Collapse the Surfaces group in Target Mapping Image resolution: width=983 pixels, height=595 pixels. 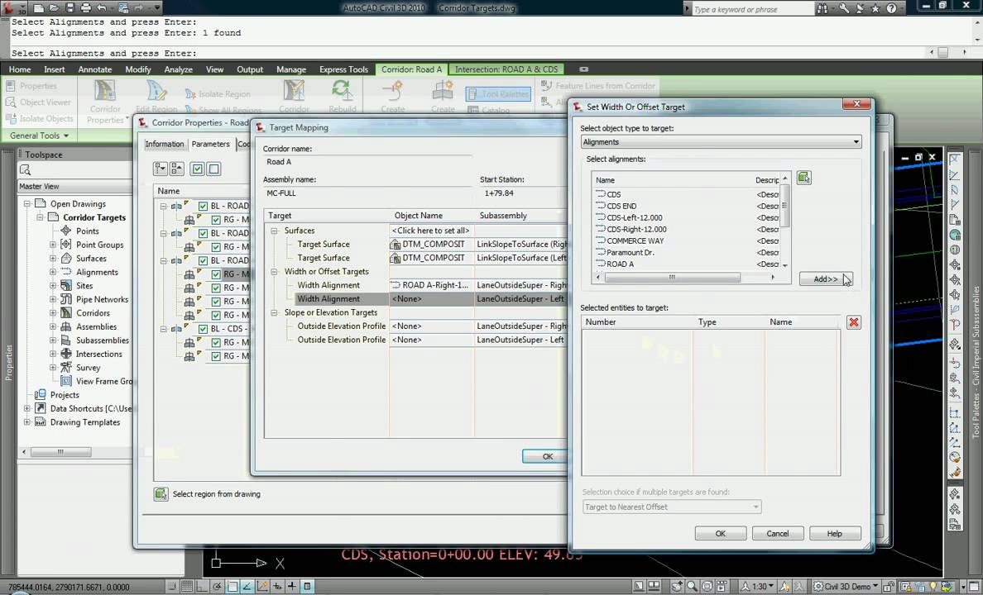[274, 231]
